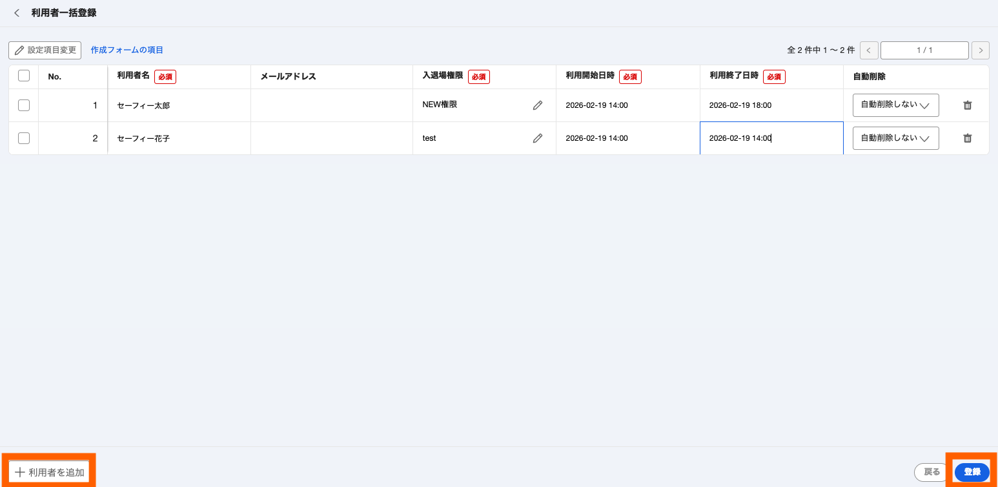This screenshot has height=487, width=998.
Task: Check the box for row 1
Action: pos(24,105)
